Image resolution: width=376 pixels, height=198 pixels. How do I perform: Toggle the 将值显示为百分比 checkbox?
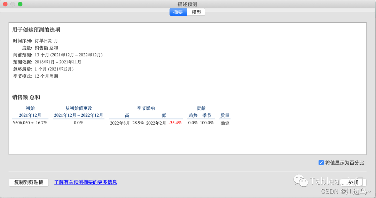pos(321,163)
